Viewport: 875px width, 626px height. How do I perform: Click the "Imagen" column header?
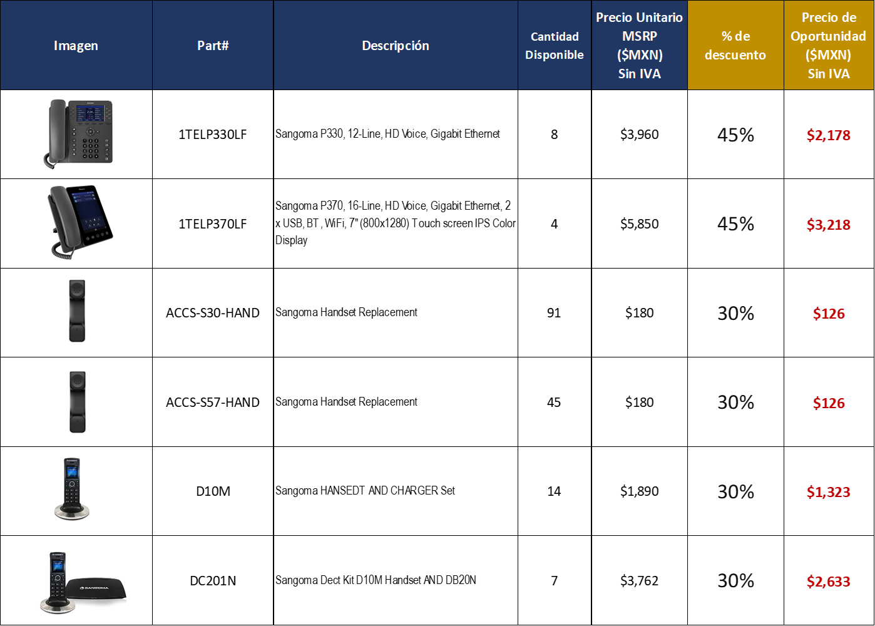click(76, 46)
